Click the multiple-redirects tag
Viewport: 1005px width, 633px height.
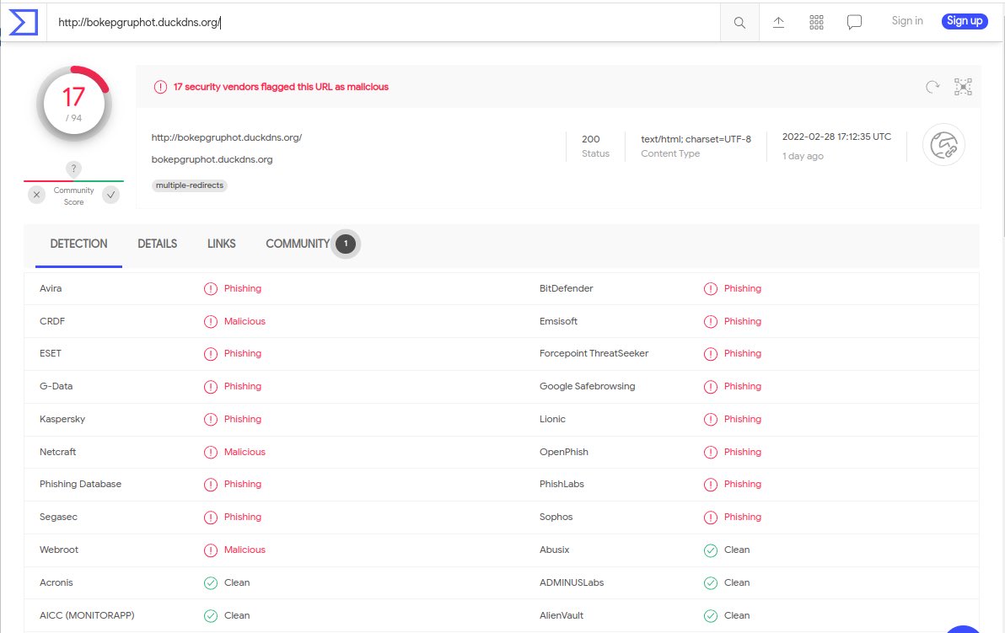(190, 185)
